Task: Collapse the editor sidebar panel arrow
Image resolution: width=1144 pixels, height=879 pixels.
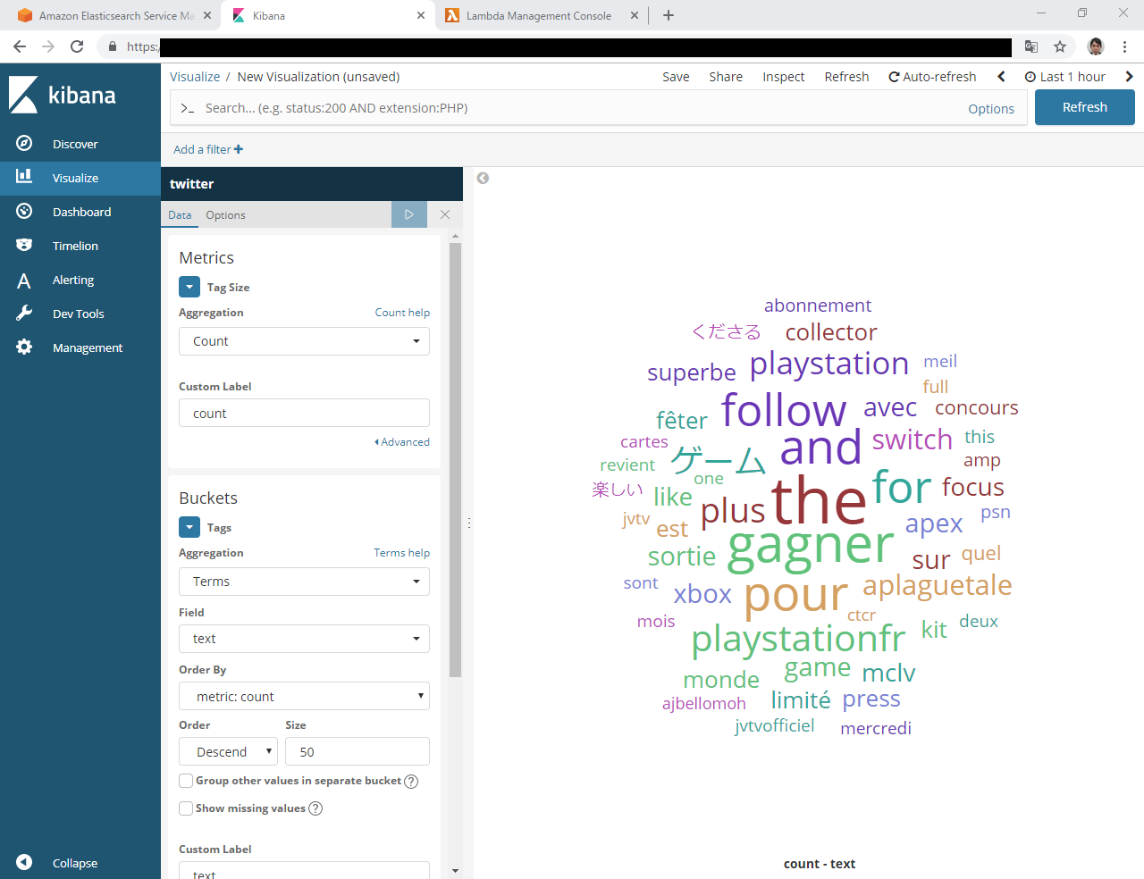Action: [x=483, y=178]
